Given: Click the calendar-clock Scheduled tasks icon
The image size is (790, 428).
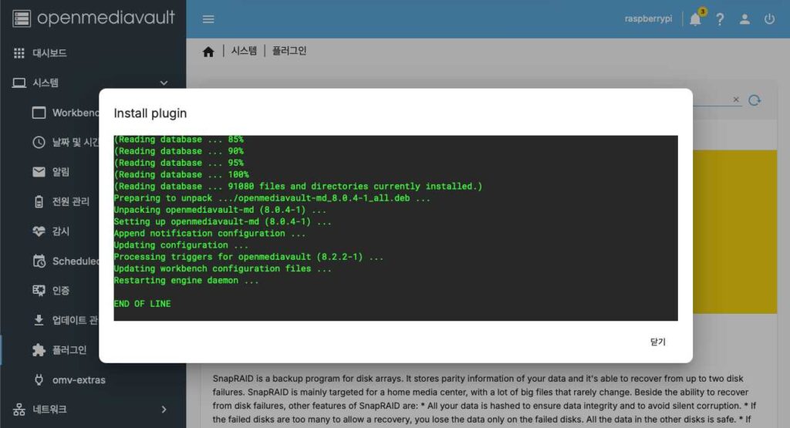Looking at the screenshot, I should pos(39,261).
